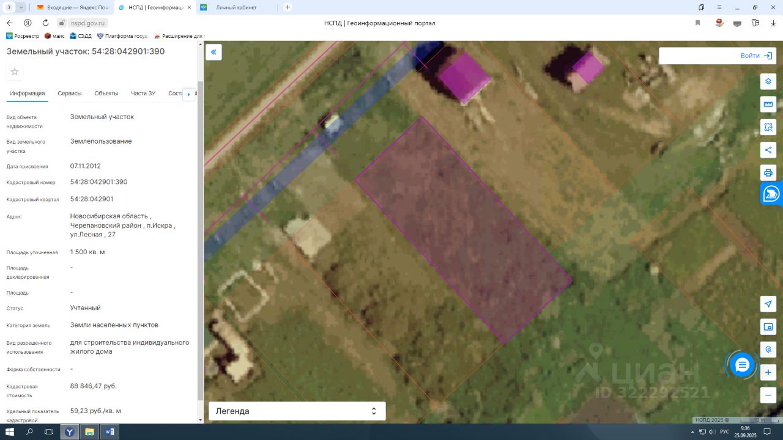783x440 pixels.
Task: Click the status value Учтенный
Action: (86, 308)
